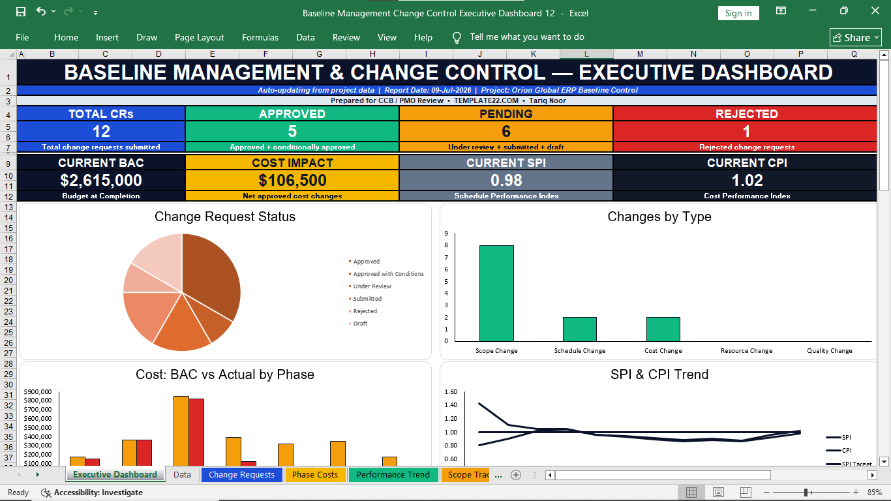The image size is (891, 501).
Task: Click the CURRENT SPI value 0.98
Action: click(506, 180)
